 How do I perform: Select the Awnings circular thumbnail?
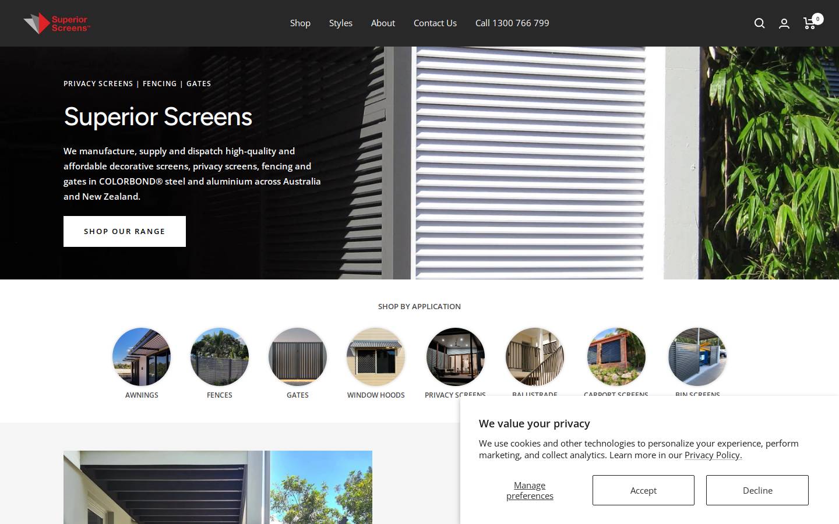pos(142,357)
